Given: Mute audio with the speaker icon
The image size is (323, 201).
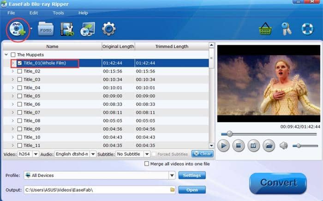Looking at the screenshot, I should (284, 146).
